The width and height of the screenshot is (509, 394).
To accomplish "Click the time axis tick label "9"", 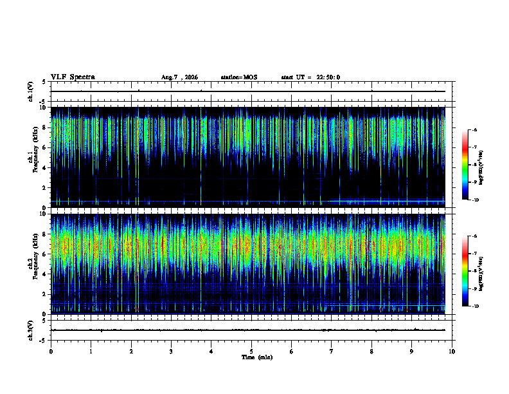I will [x=411, y=352].
